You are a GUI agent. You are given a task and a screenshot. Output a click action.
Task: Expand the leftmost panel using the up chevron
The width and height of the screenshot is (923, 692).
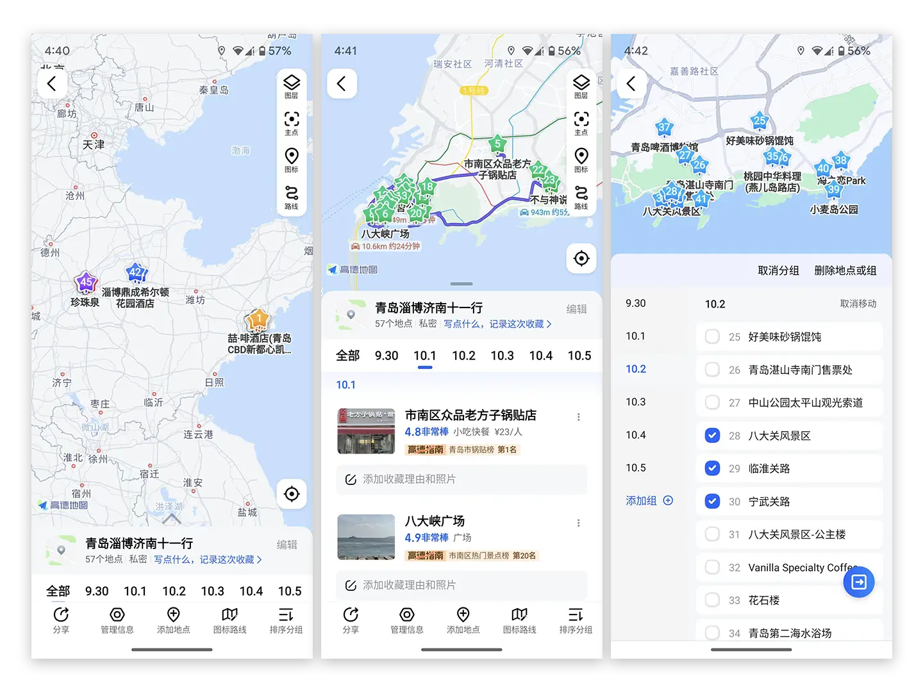[172, 518]
